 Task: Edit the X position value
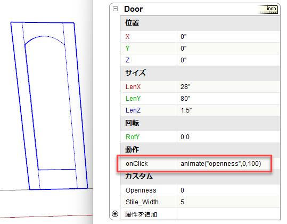coord(228,37)
